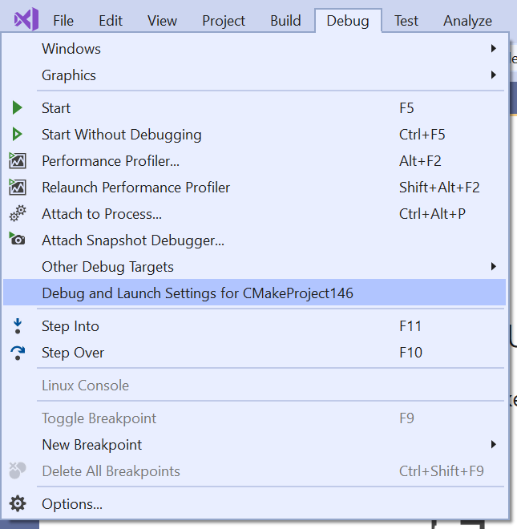Image resolution: width=517 pixels, height=529 pixels.
Task: Open the View menu
Action: [162, 21]
